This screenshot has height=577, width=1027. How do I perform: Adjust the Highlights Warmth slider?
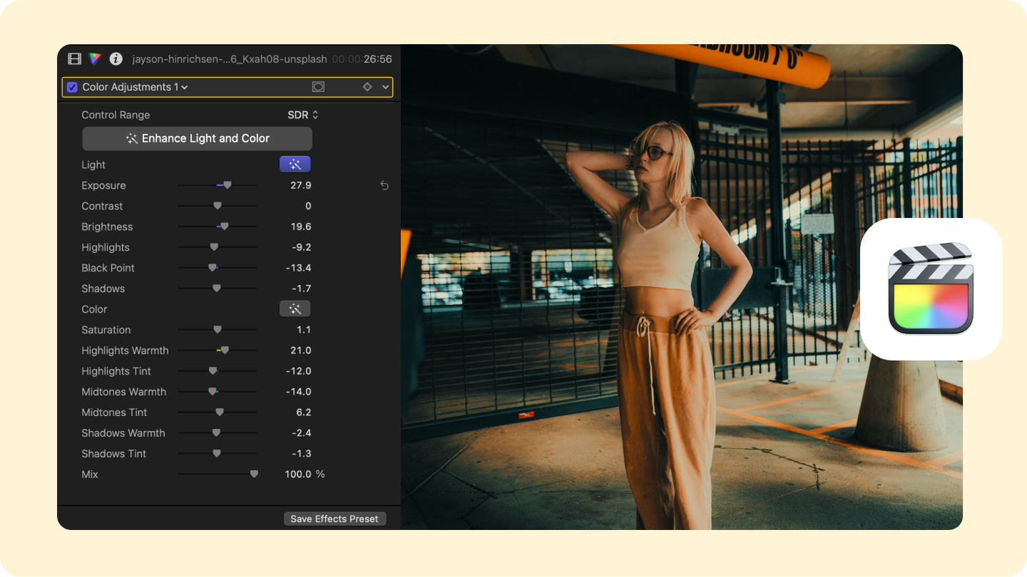225,350
